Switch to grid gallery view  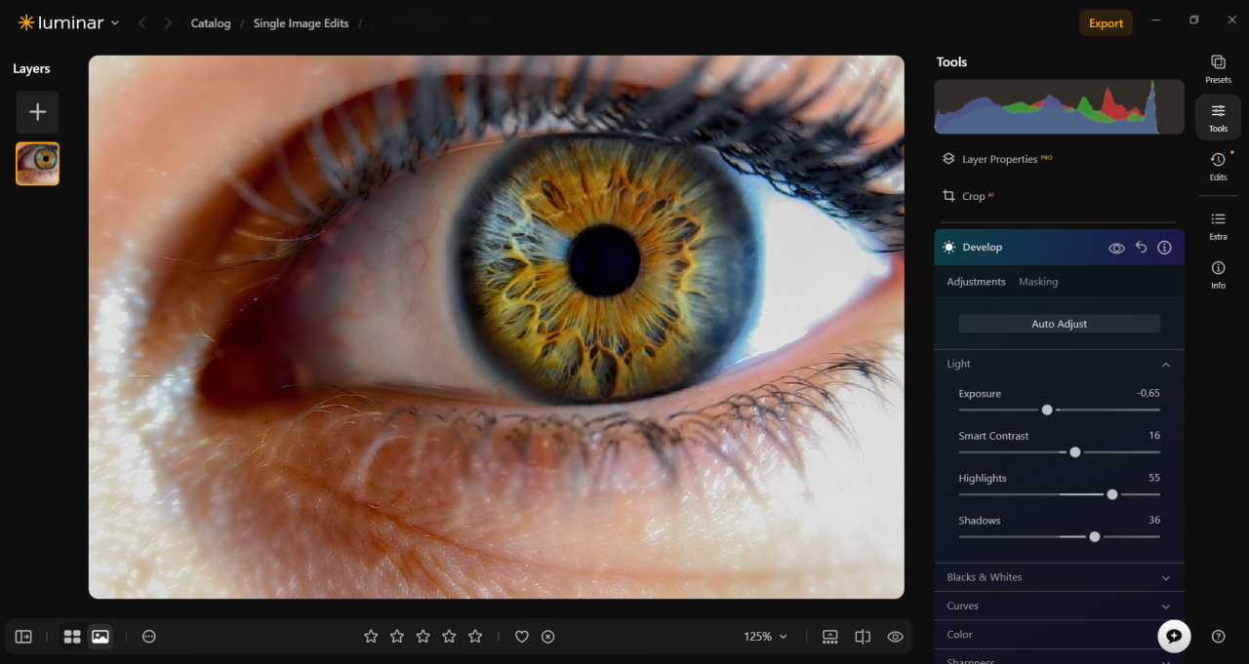pos(72,637)
